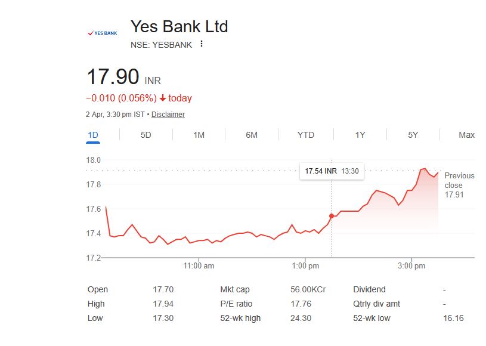Click the 52-wk high label
Screen dimensions: 486x346
coord(240,318)
